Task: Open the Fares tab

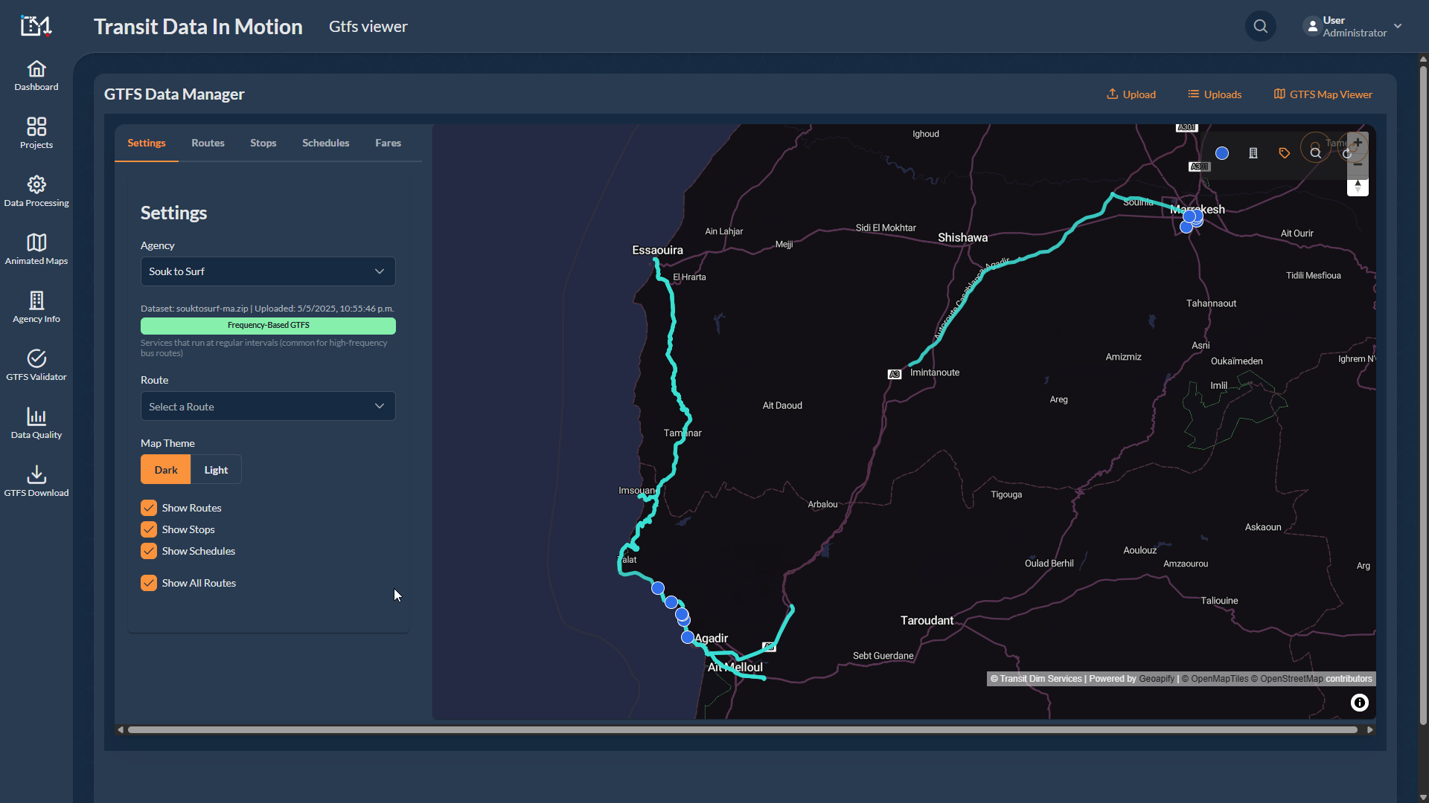Action: point(388,143)
